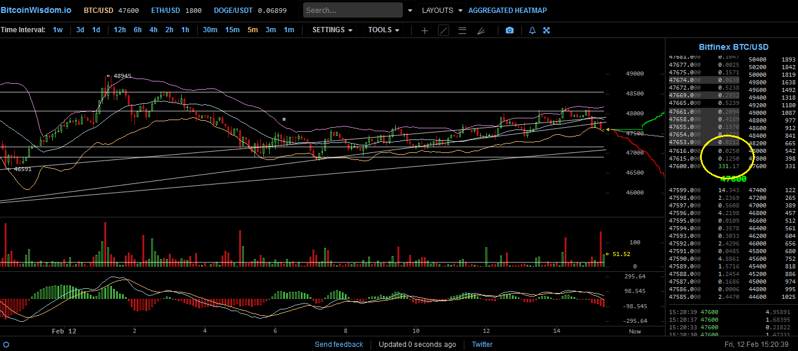
Task: Toggle fullscreen with the expand arrows icon
Action: (x=546, y=30)
